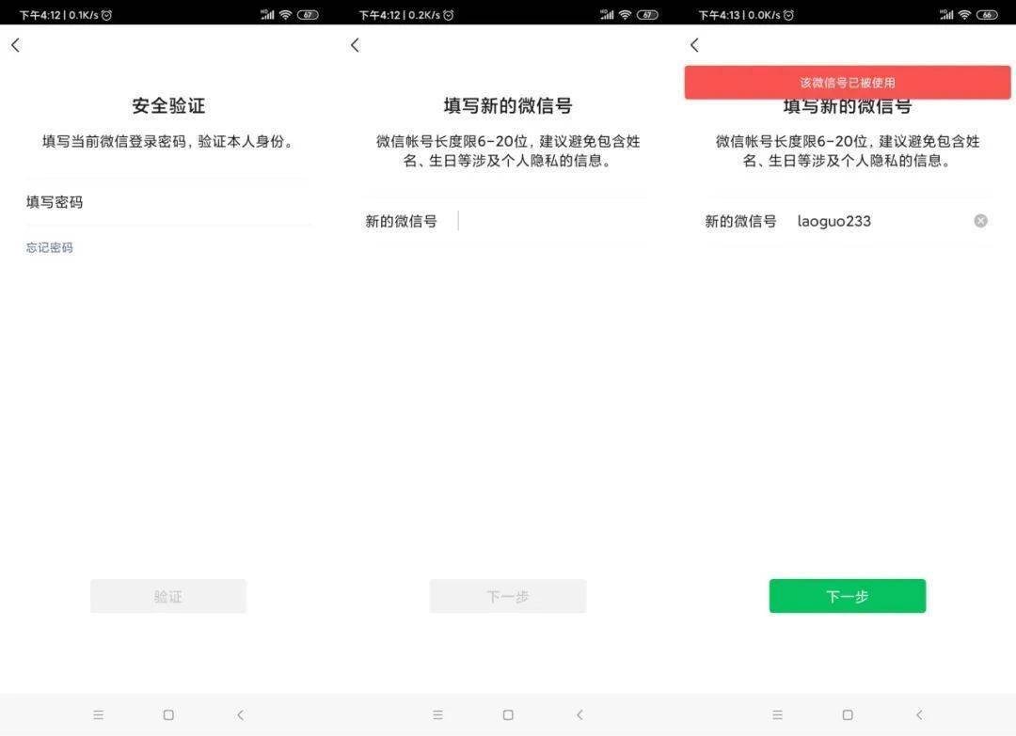
Task: Click the 安全验证 heading
Action: pos(168,105)
